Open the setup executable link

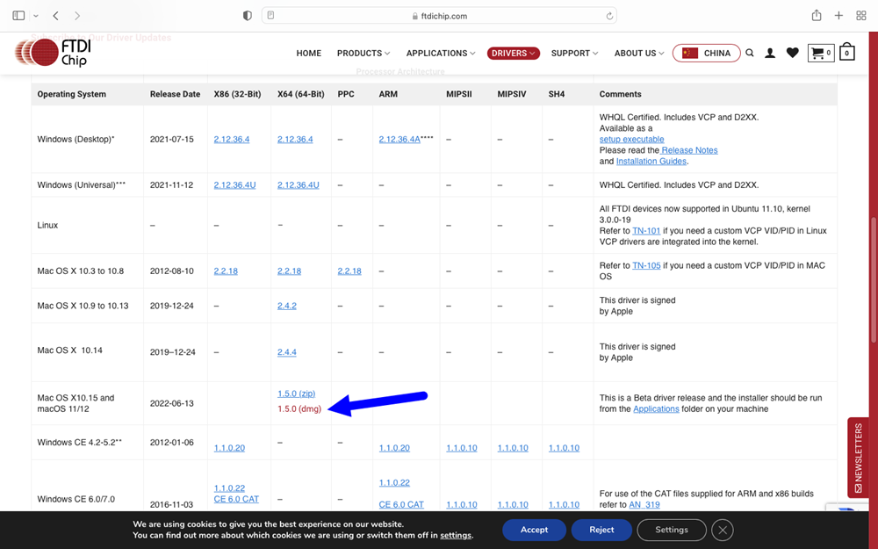pyautogui.click(x=631, y=140)
